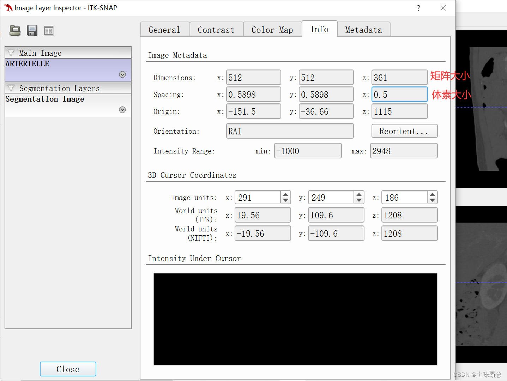Image resolution: width=507 pixels, height=381 pixels.
Task: Click the Orientation field showing RAI
Action: click(x=290, y=131)
